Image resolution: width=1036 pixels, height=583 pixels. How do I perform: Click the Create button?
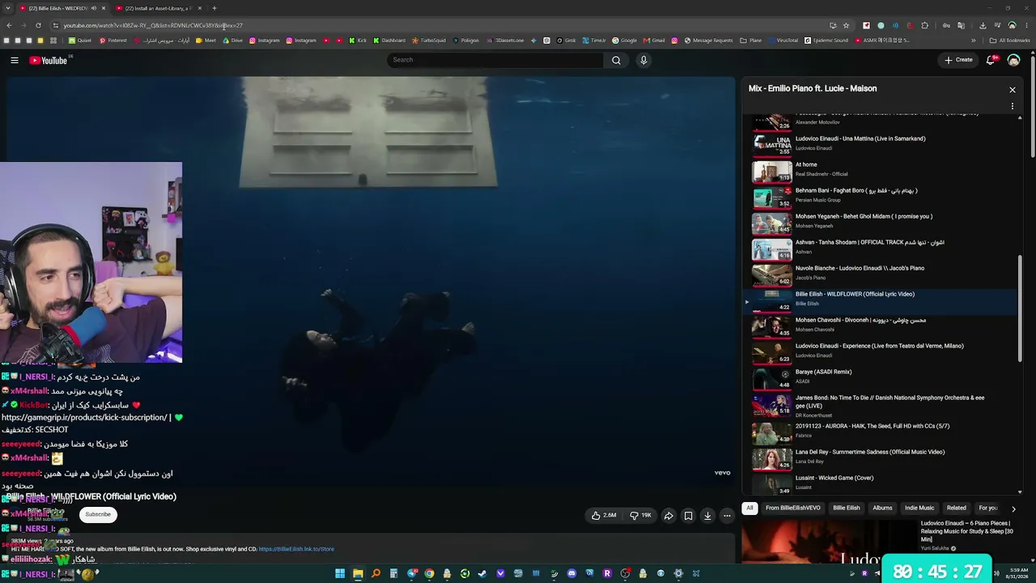958,60
